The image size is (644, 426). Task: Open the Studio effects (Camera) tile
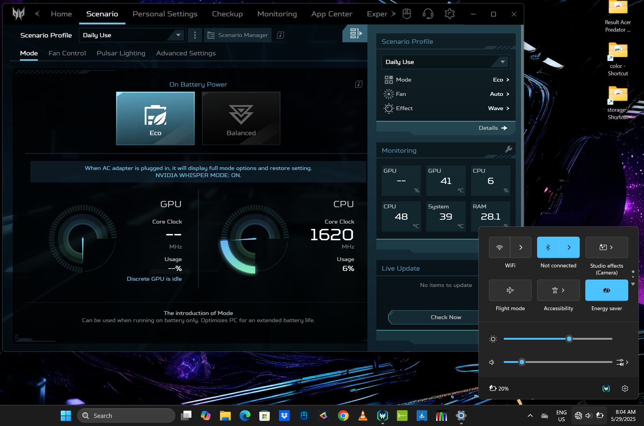[x=607, y=247]
